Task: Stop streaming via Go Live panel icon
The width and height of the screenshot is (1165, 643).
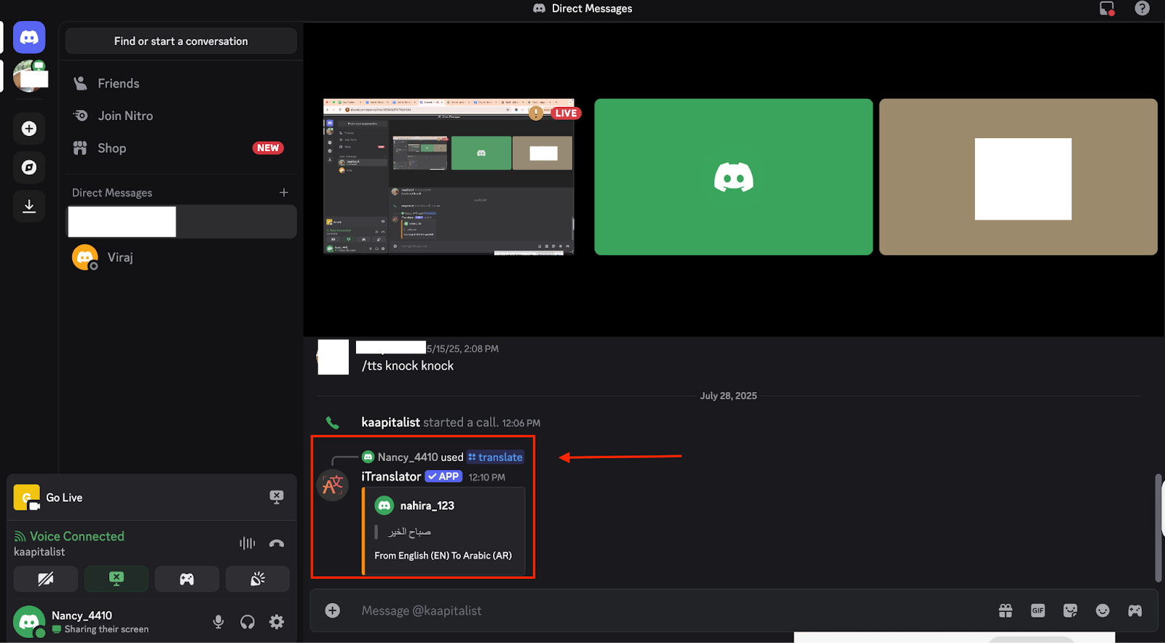Action: 277,497
